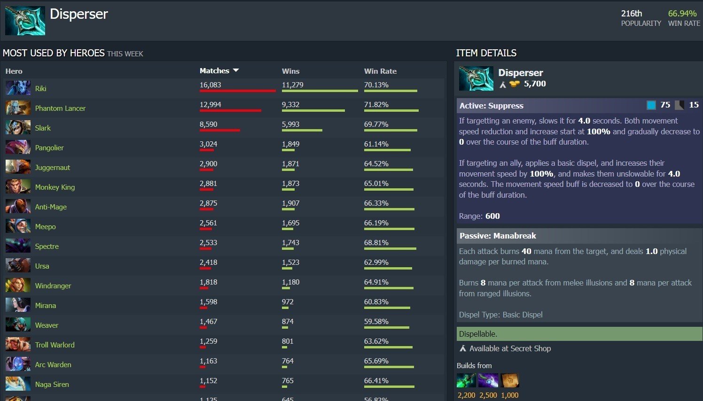This screenshot has width=703, height=401.
Task: Click the large Disperser item thumbnail in header
Action: coord(25,21)
